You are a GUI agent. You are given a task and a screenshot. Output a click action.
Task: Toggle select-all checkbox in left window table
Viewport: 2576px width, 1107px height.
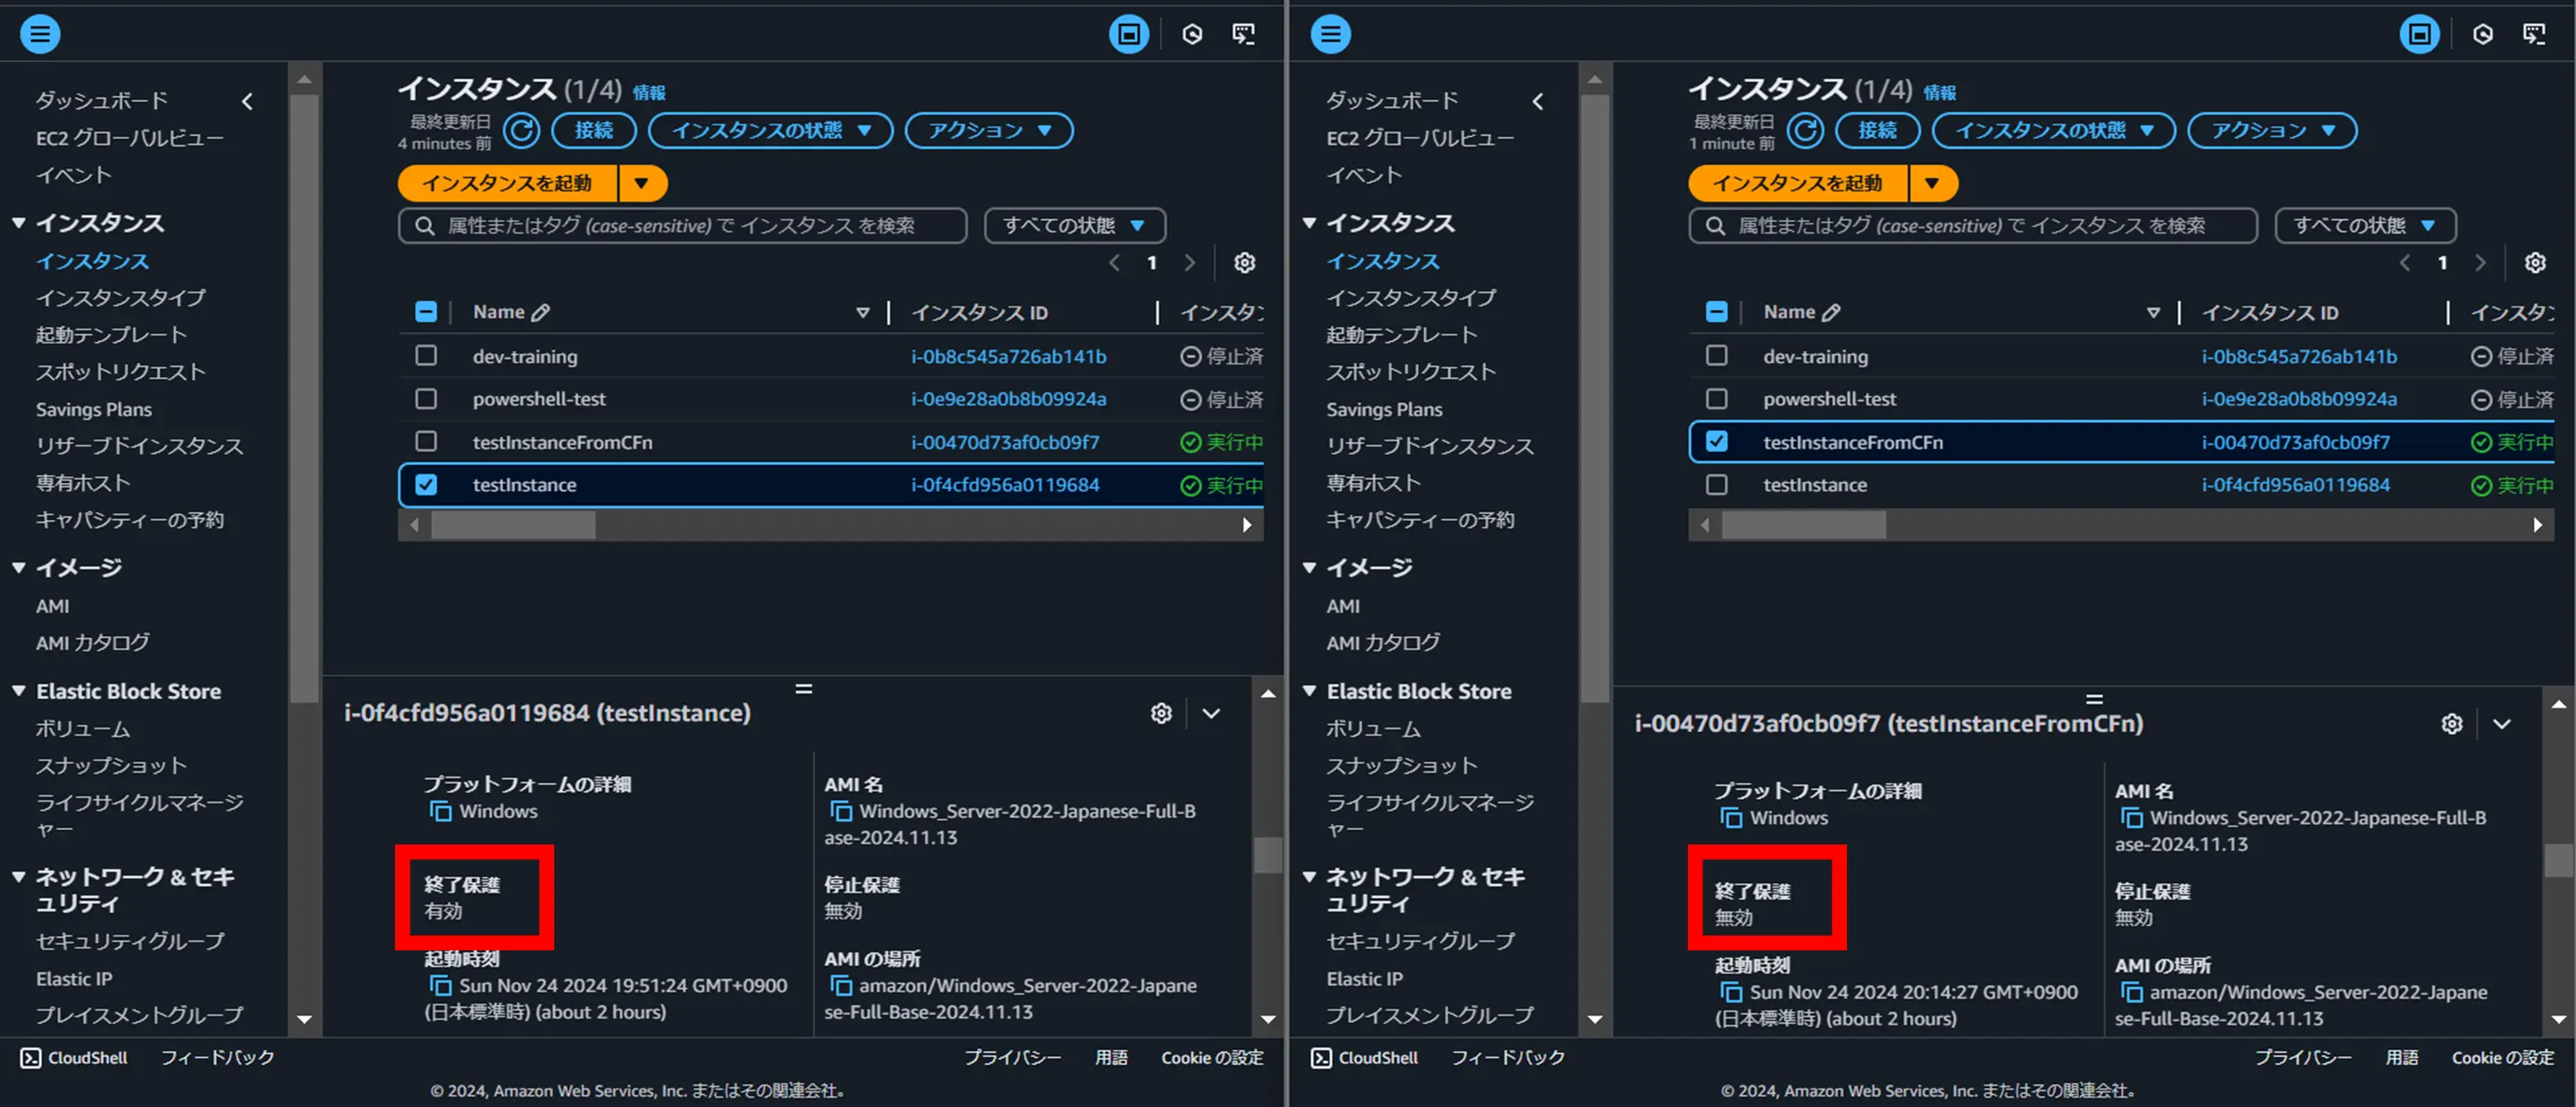(426, 312)
